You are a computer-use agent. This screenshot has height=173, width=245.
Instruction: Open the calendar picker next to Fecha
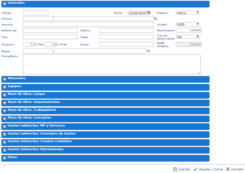tap(149, 13)
